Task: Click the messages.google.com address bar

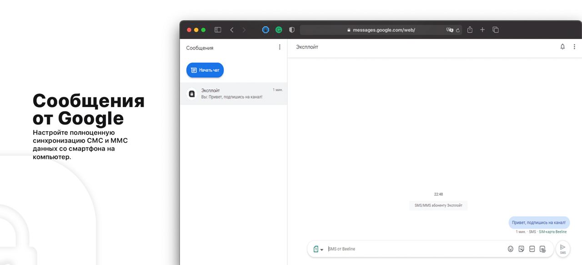Action: pyautogui.click(x=381, y=30)
